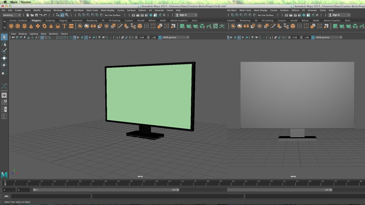Open the shelf options gear menu
Screen dimensions: 365x205
coord(4,28)
